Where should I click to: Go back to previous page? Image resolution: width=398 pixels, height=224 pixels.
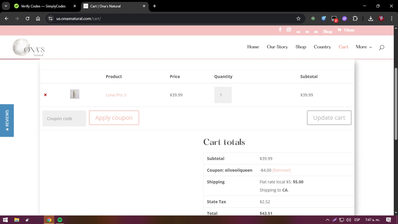pyautogui.click(x=7, y=19)
